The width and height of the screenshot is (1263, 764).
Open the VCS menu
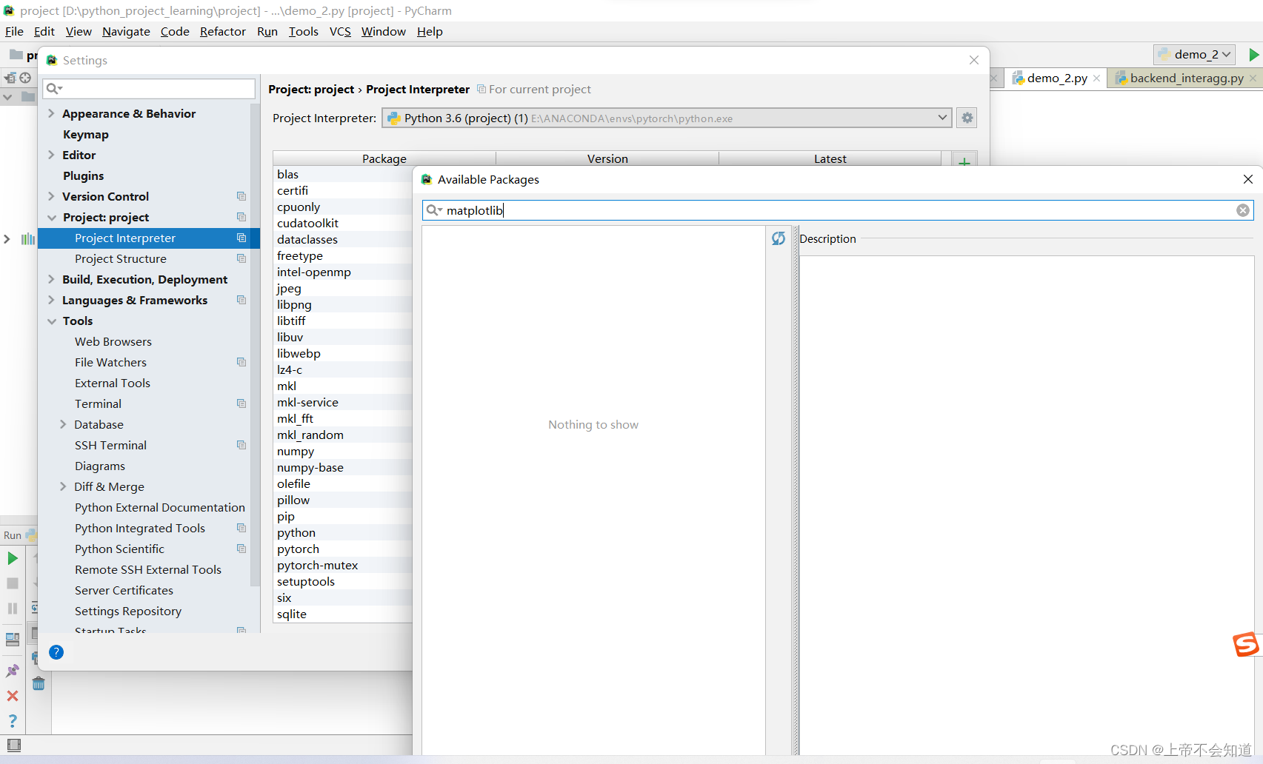pyautogui.click(x=340, y=31)
